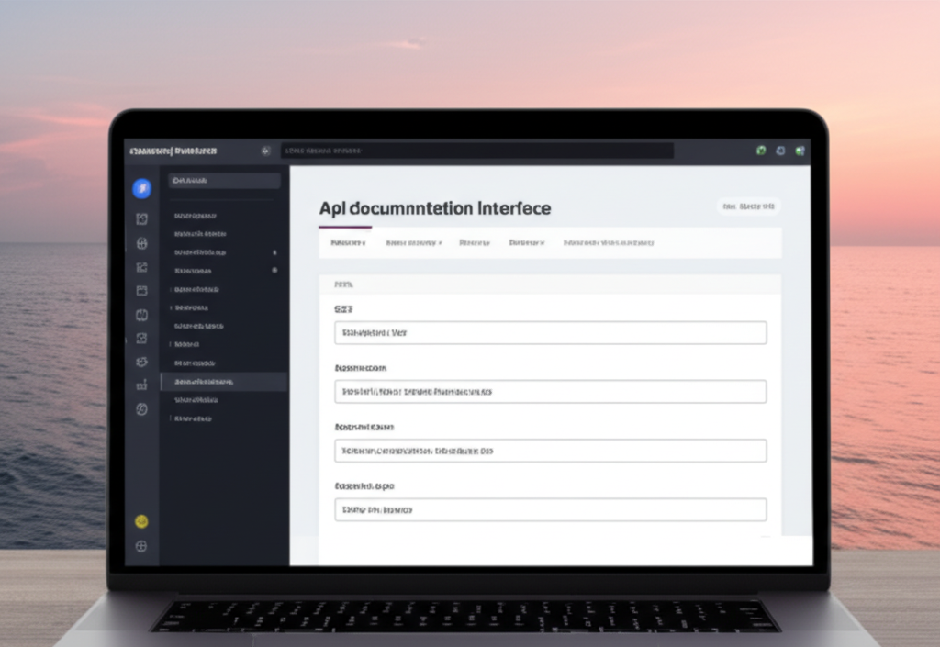
Task: Open the first tab's dropdown in the tab row
Action: click(364, 242)
